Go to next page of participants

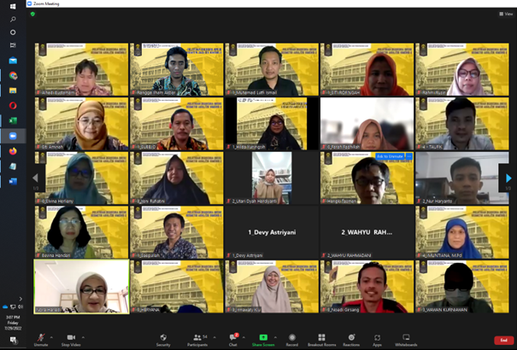pyautogui.click(x=508, y=178)
